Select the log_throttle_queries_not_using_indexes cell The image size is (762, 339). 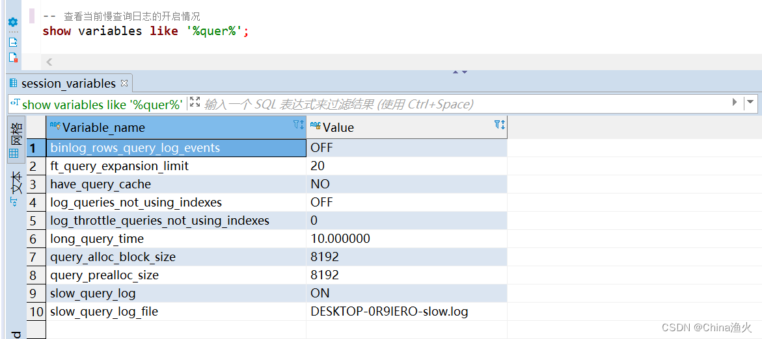click(176, 221)
